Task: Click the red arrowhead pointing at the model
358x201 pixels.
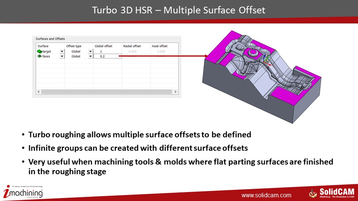Action: 205,56
